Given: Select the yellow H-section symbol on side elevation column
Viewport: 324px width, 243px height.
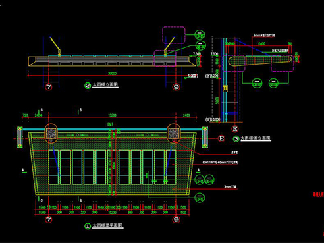Looking at the screenshot, I should coord(225,88).
